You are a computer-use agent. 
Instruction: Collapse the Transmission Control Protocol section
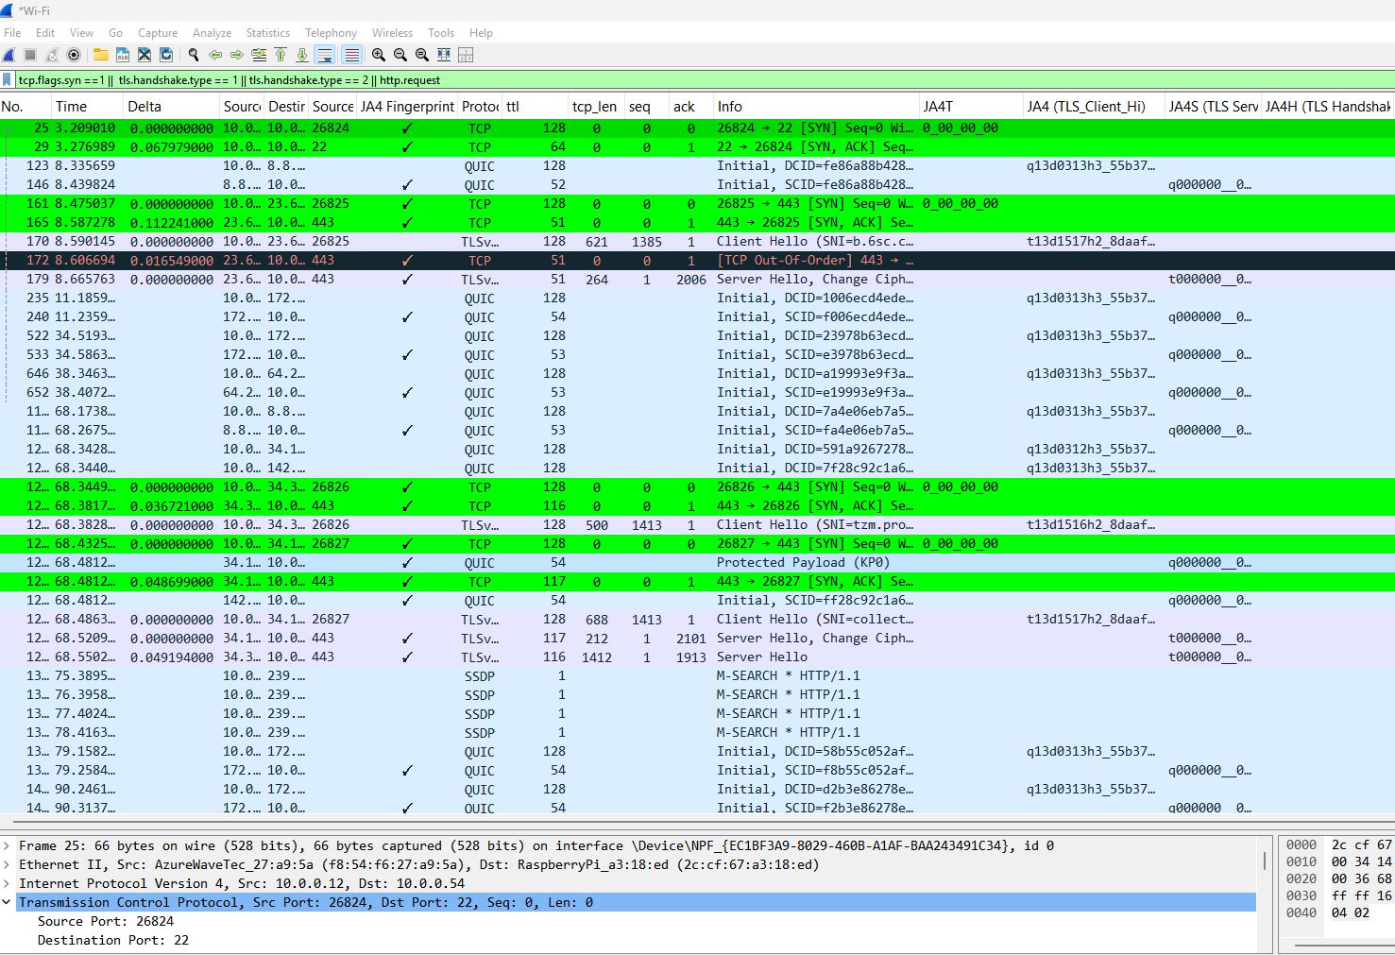tap(8, 903)
